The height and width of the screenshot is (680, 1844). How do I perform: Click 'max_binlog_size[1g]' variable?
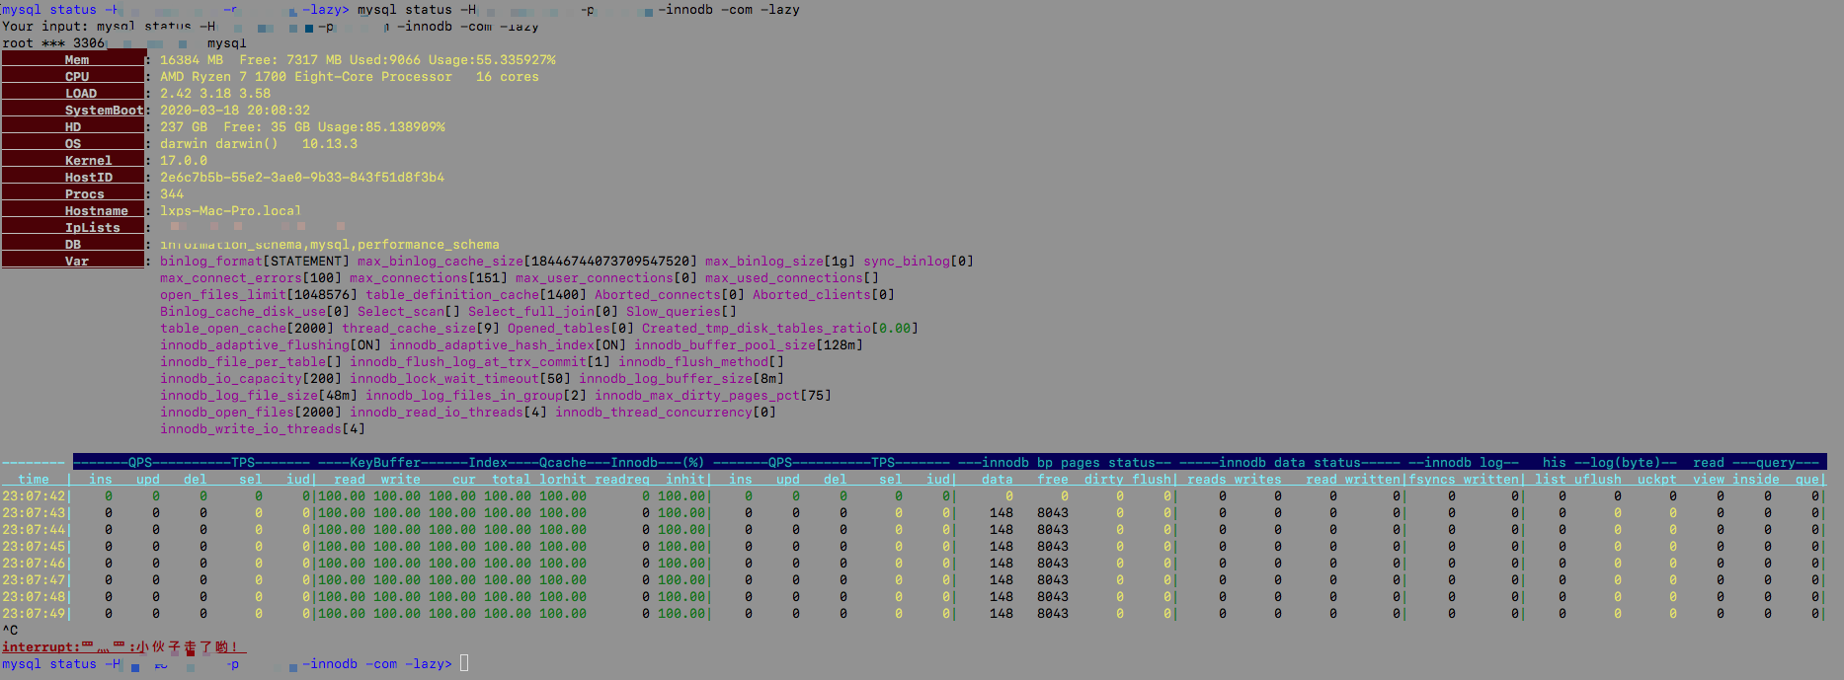780,262
